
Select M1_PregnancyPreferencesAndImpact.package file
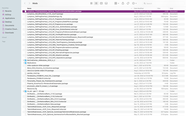104,32
